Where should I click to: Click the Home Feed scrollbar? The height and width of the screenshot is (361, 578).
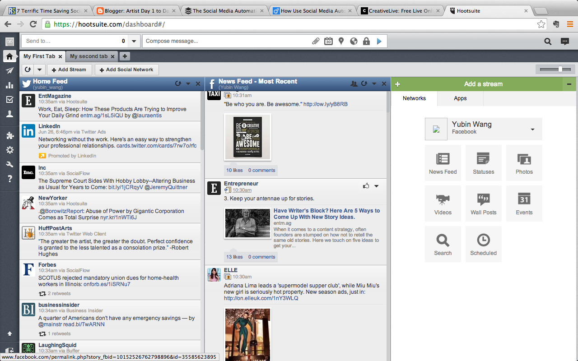pos(203,120)
